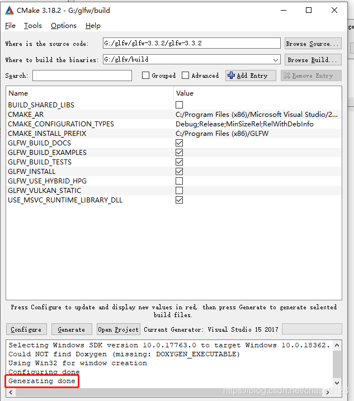Open the Help menu
This screenshot has width=354, height=401.
click(93, 26)
